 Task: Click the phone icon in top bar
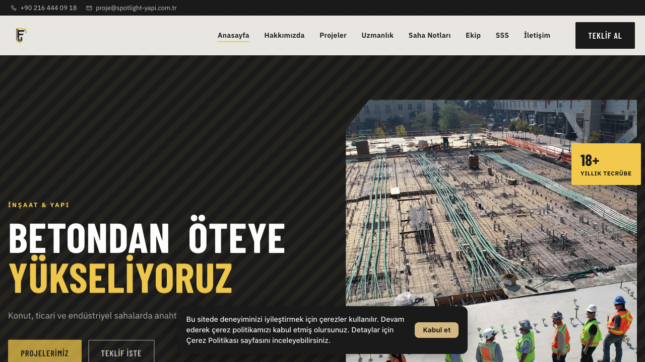(x=14, y=8)
